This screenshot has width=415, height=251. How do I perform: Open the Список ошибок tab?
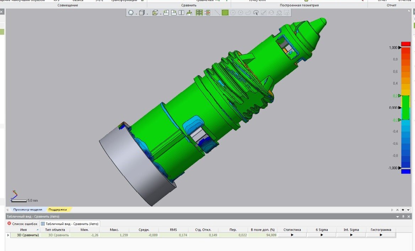point(22,224)
